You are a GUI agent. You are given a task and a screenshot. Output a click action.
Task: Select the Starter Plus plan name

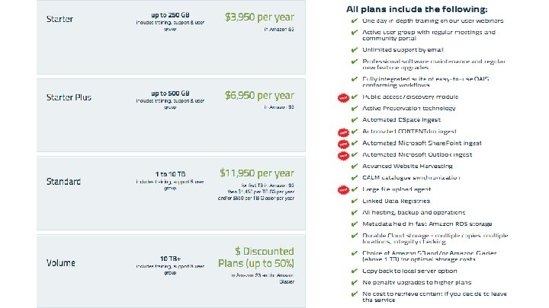click(x=69, y=99)
